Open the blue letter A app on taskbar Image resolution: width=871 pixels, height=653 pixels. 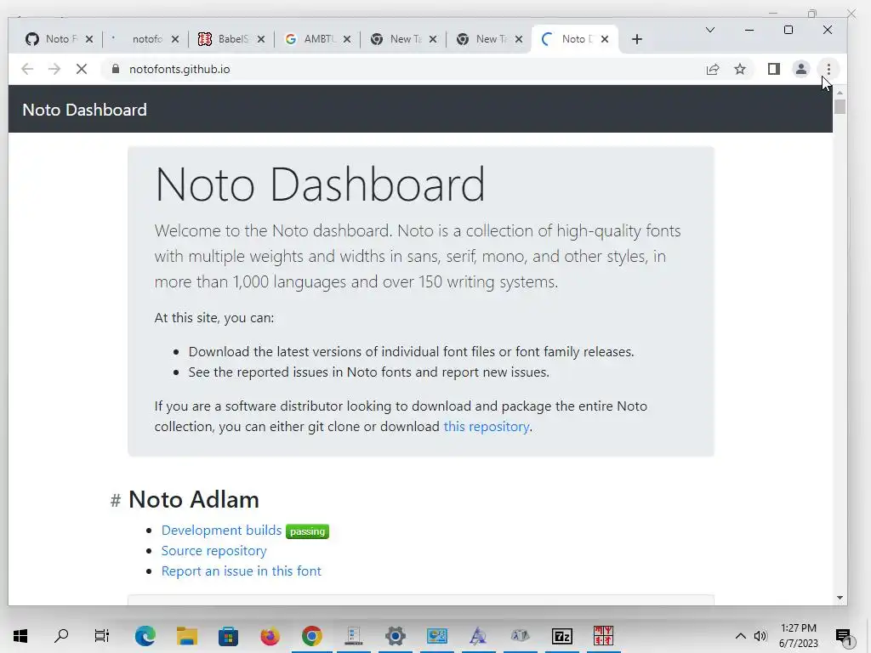tap(478, 636)
